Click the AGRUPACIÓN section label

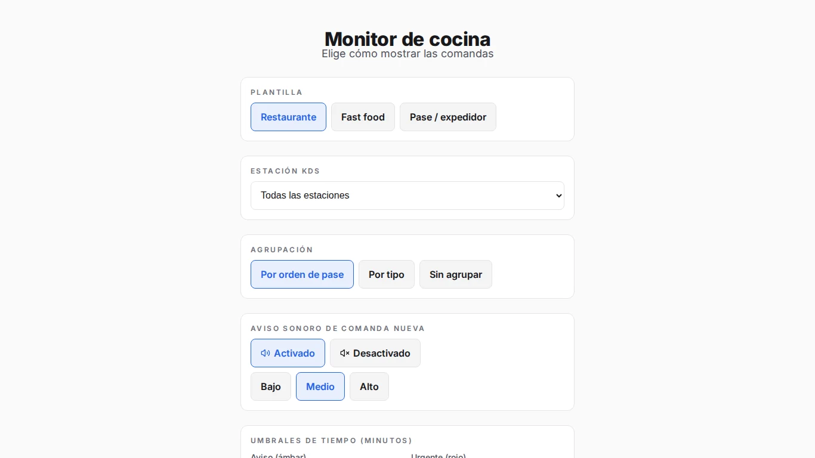[282, 250]
